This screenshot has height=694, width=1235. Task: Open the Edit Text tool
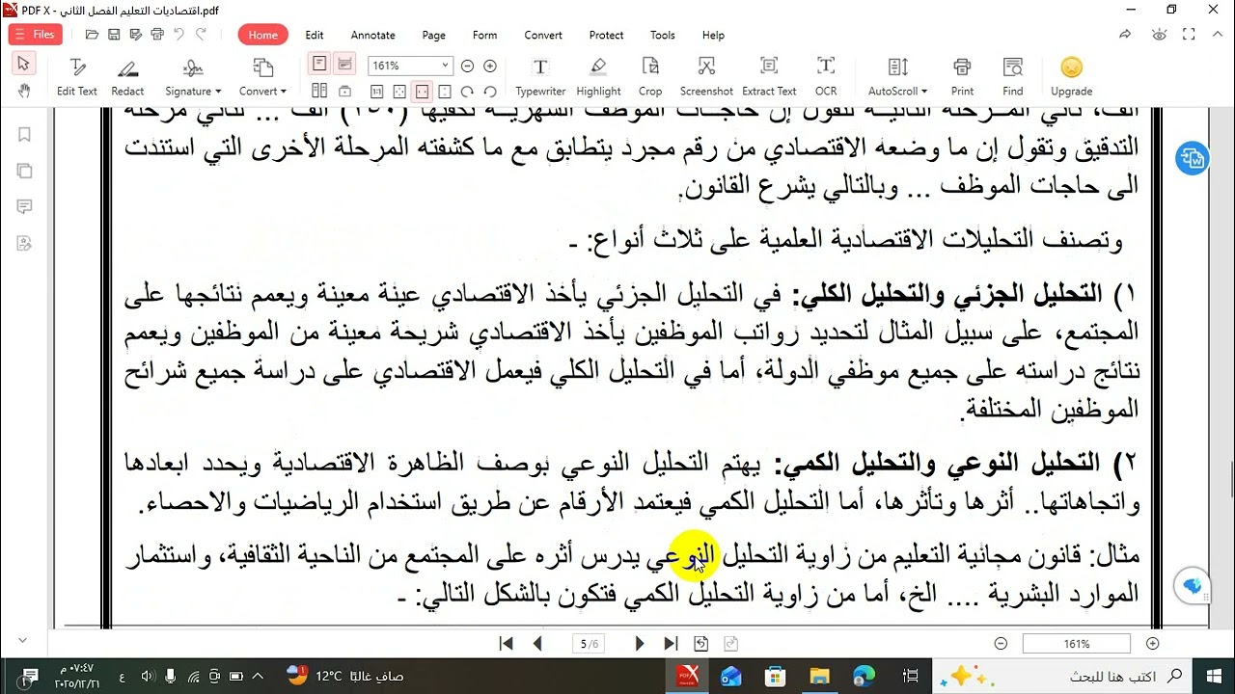(77, 77)
